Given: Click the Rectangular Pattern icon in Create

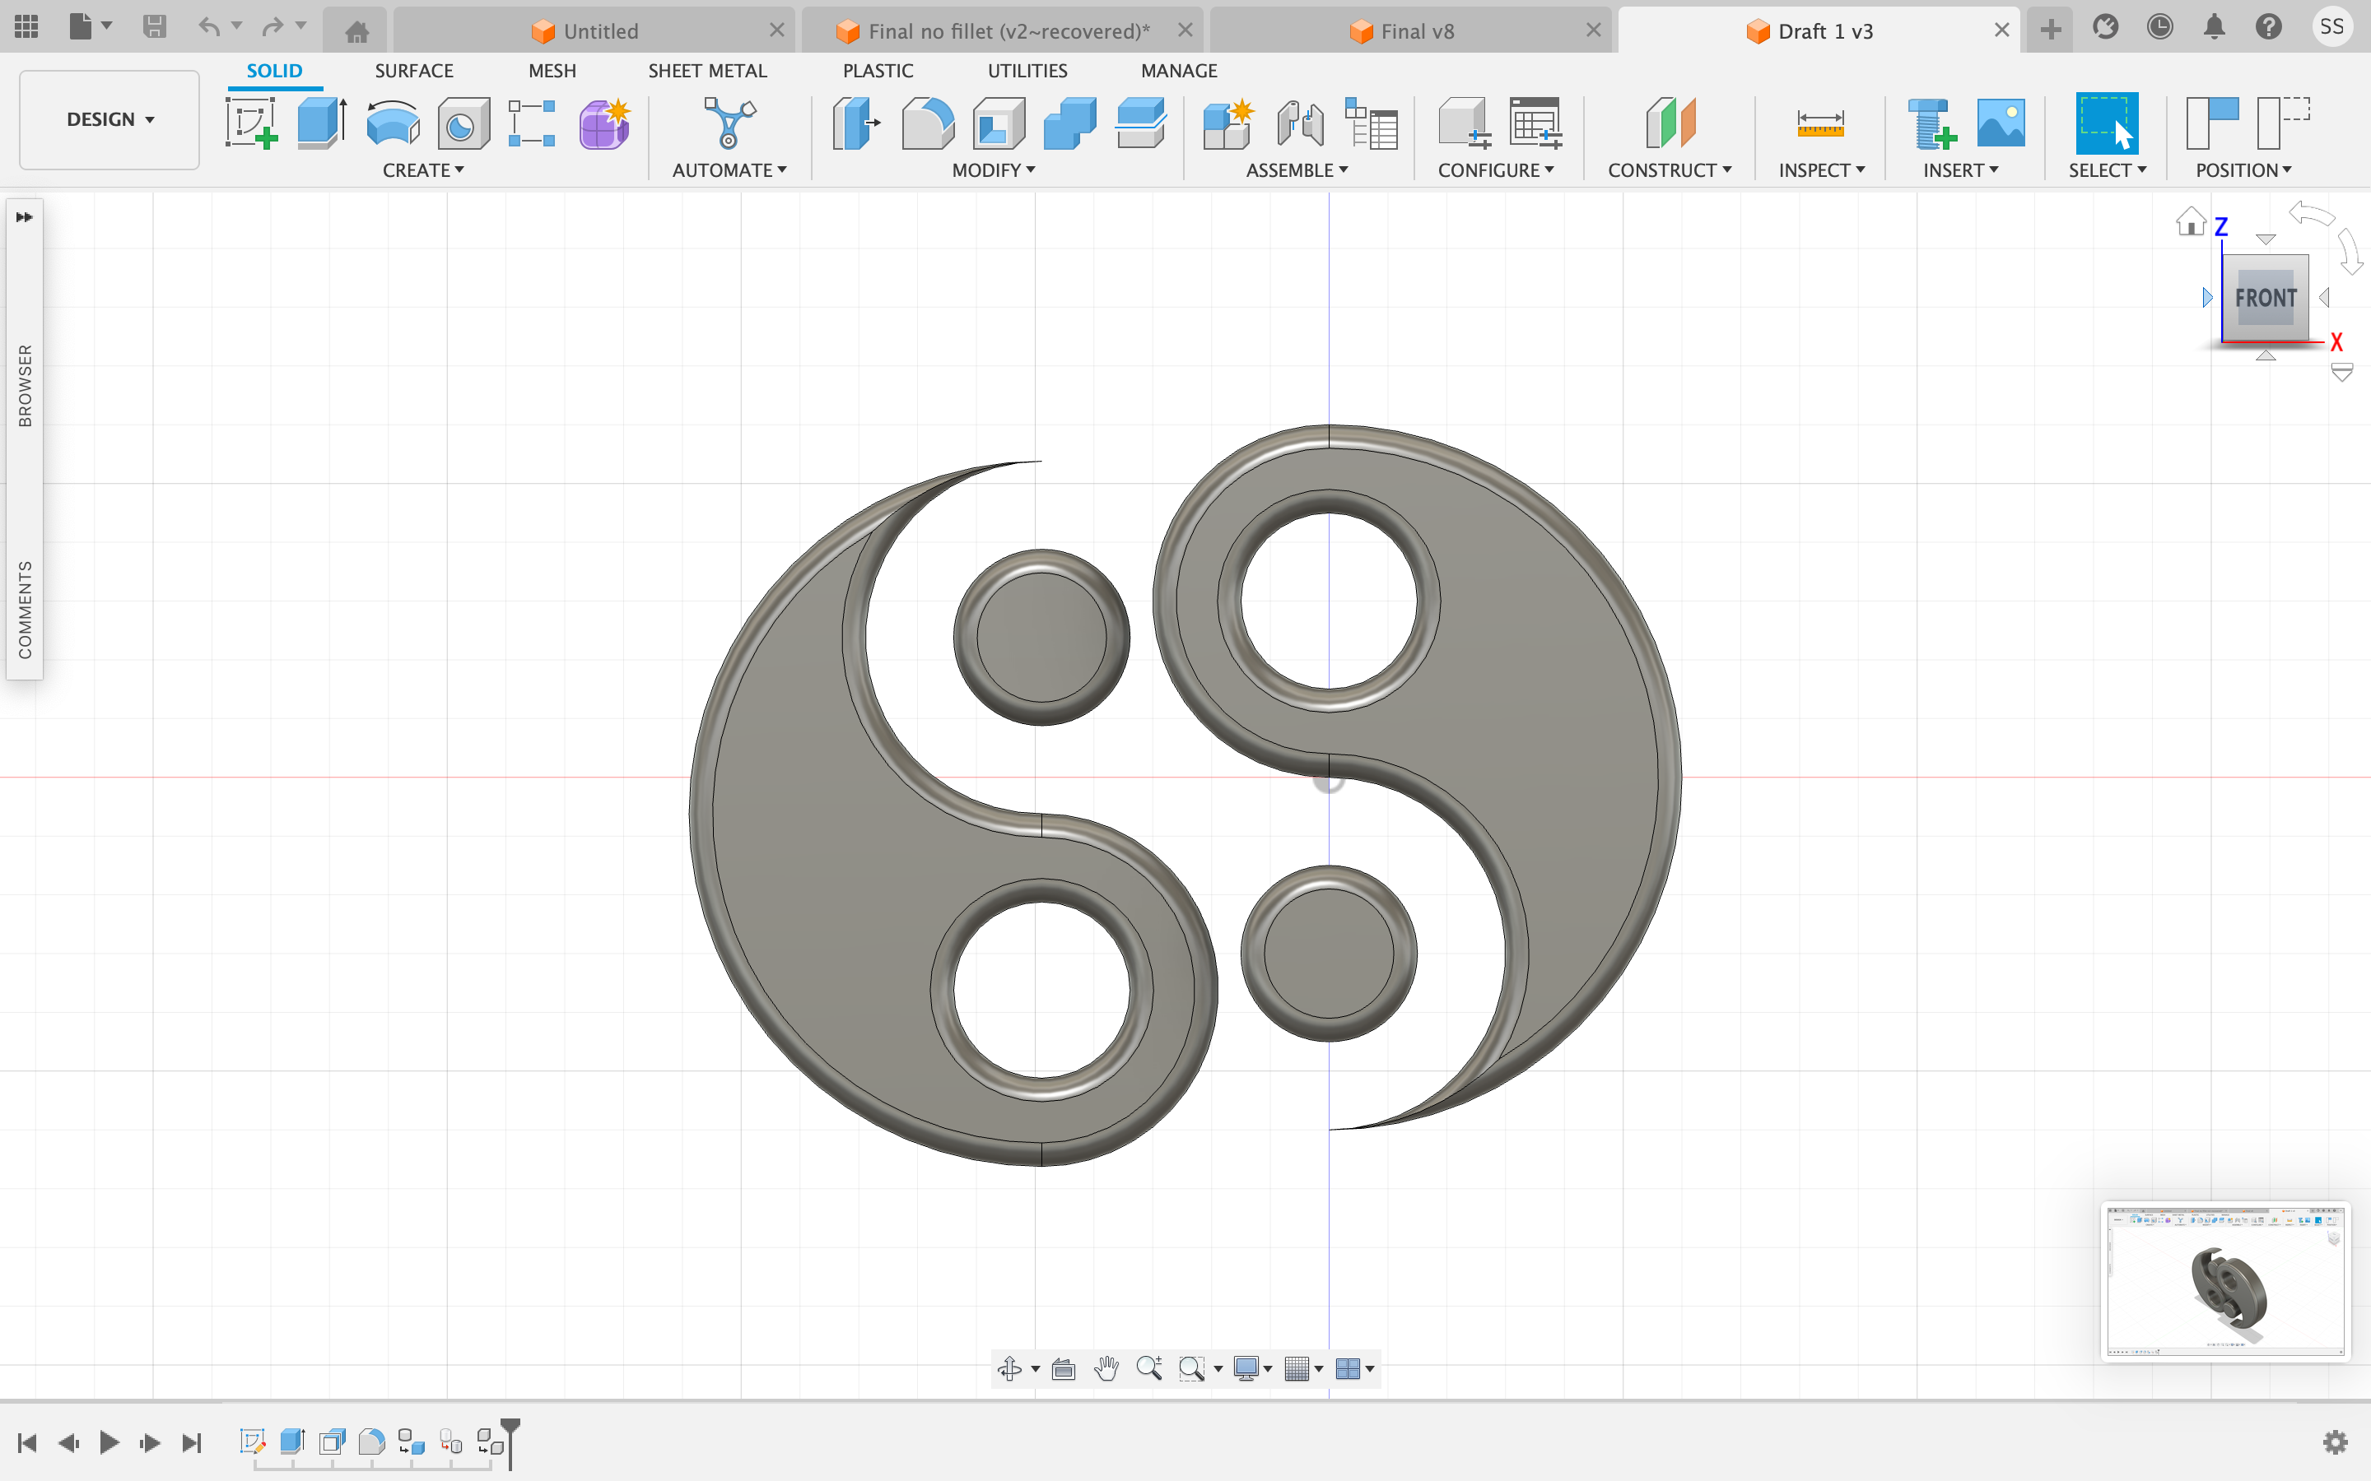Looking at the screenshot, I should (x=532, y=123).
